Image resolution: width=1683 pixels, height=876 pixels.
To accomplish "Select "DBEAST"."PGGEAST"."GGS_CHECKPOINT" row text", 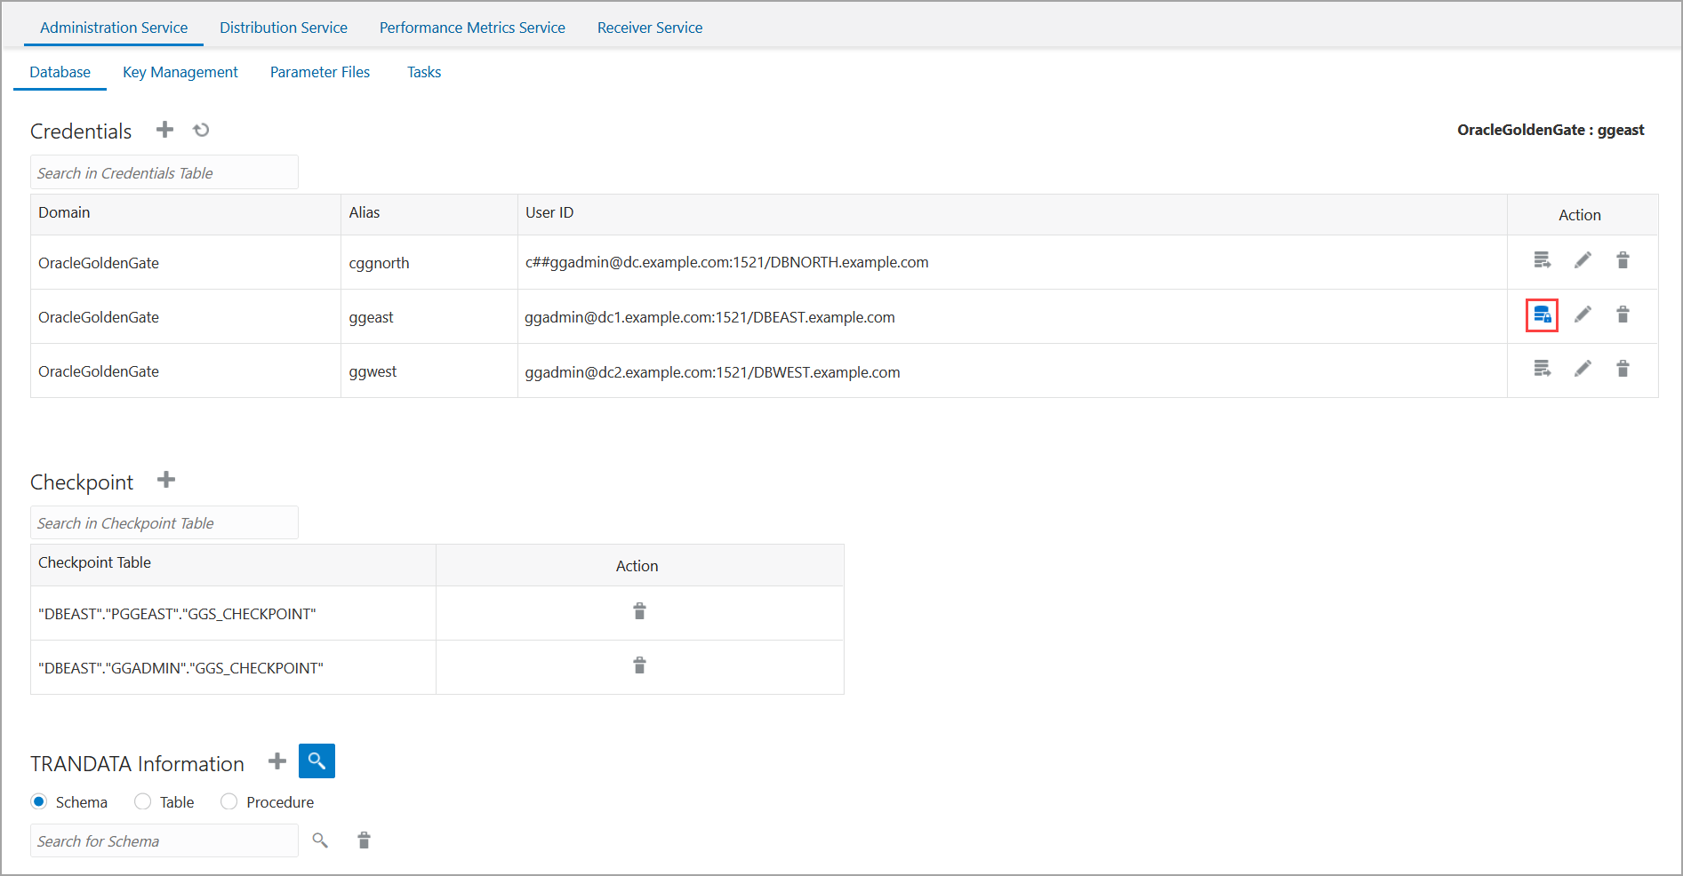I will (x=177, y=614).
